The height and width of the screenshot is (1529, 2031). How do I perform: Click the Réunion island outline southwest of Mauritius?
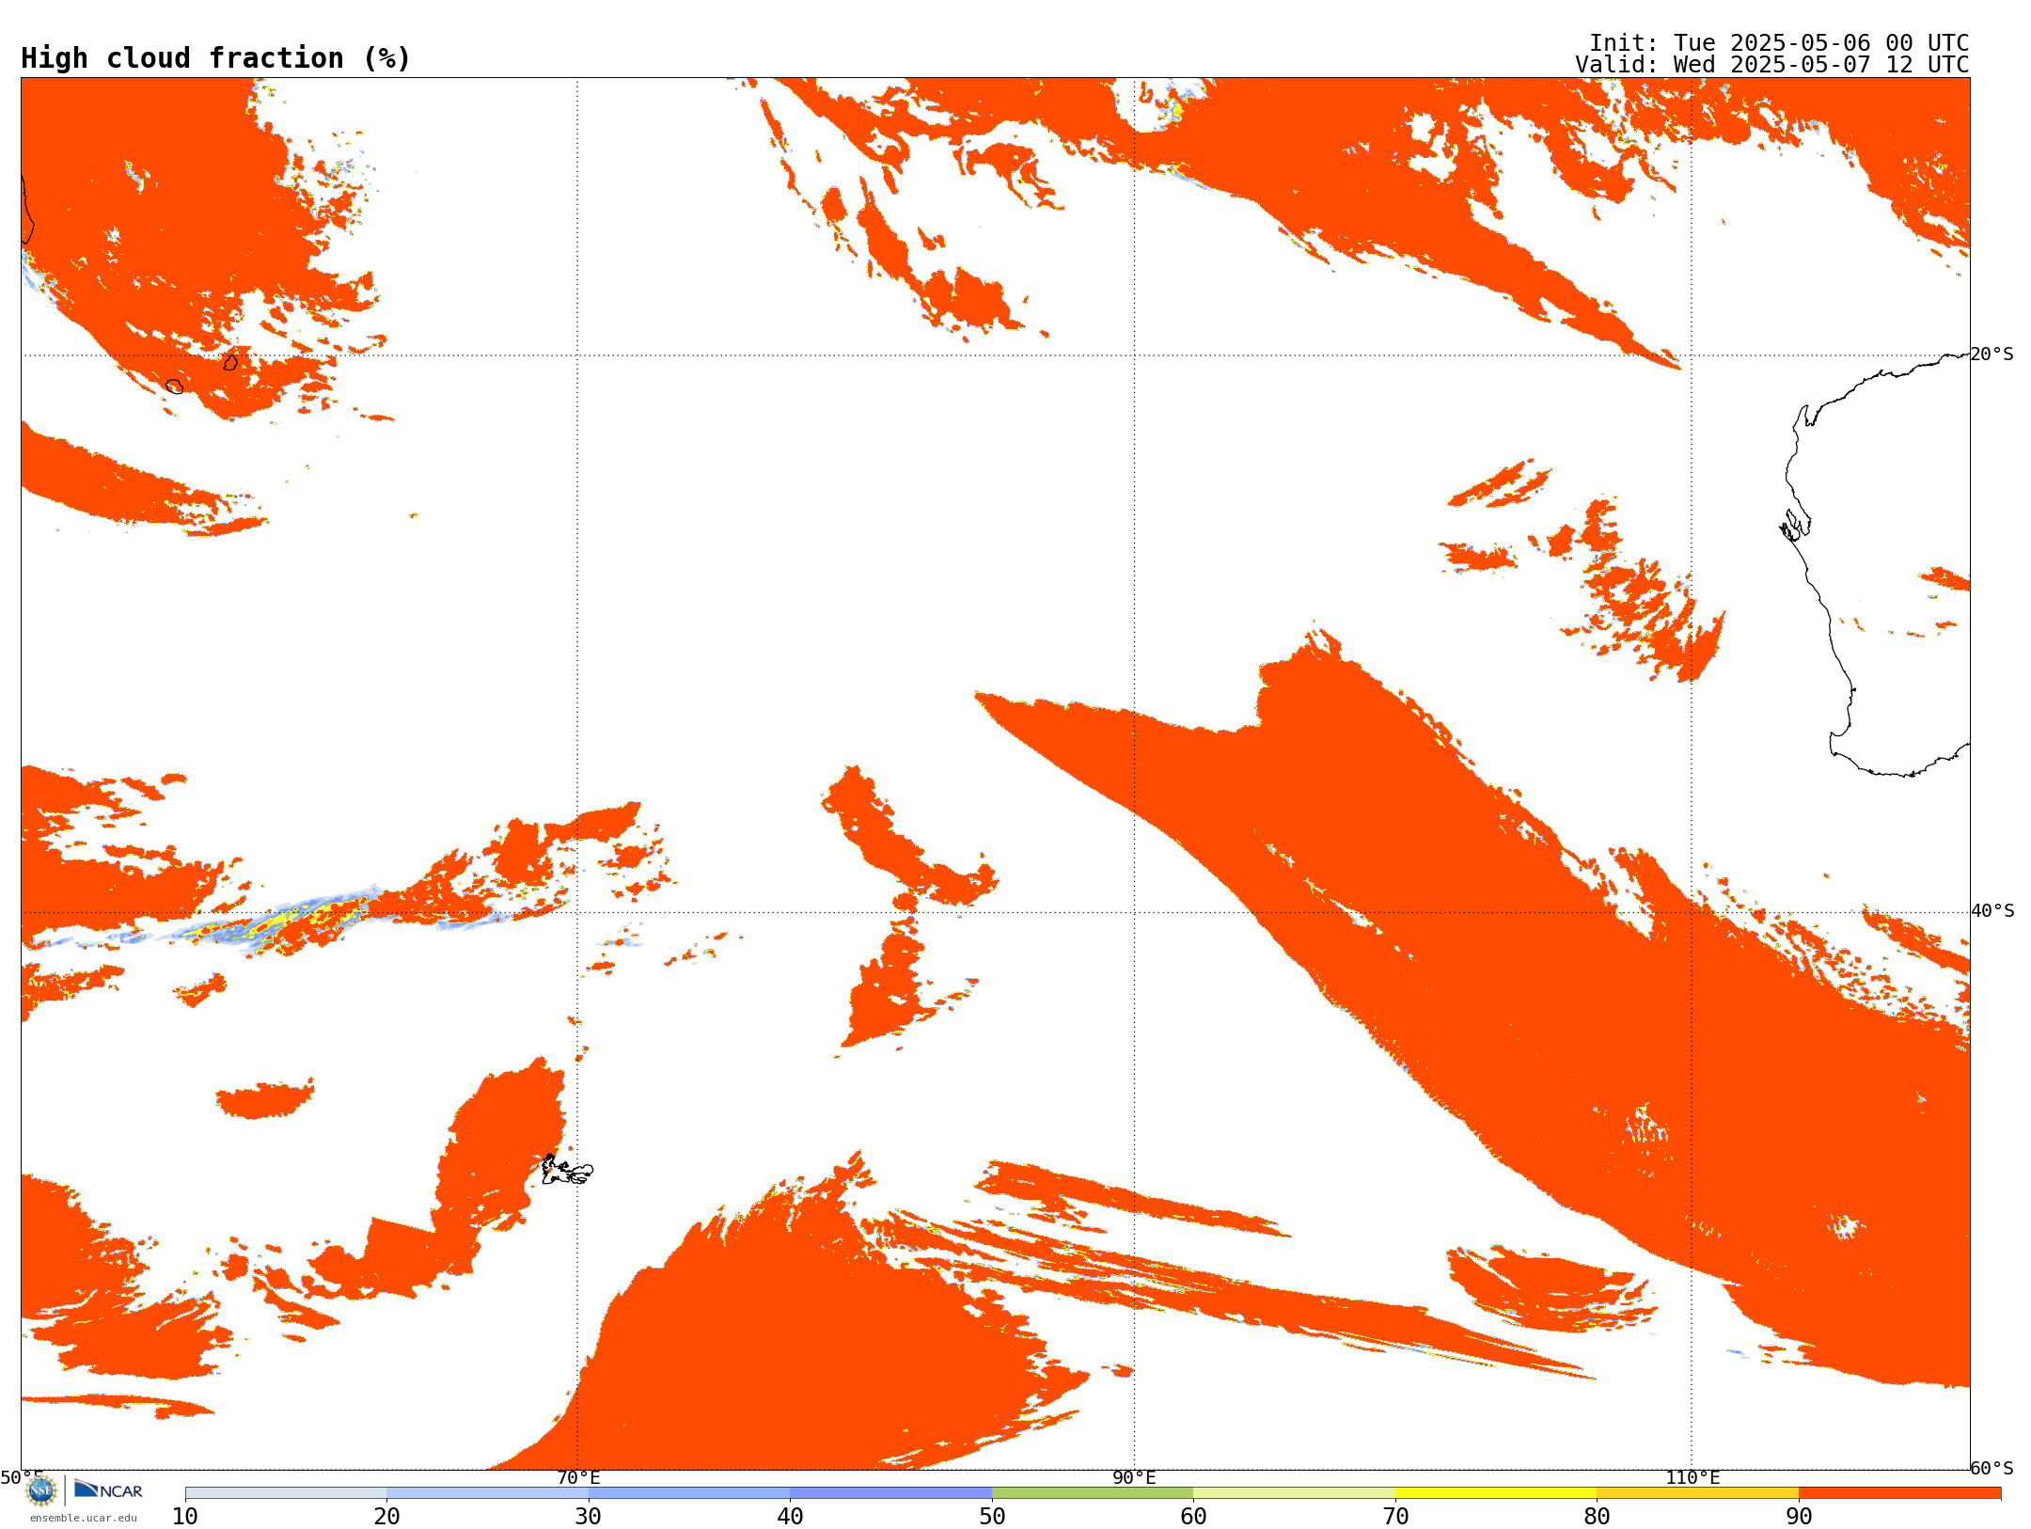pyautogui.click(x=175, y=386)
